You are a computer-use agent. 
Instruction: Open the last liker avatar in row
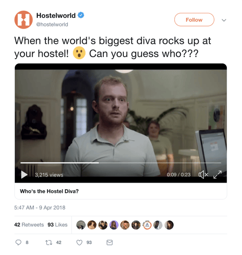(169, 225)
